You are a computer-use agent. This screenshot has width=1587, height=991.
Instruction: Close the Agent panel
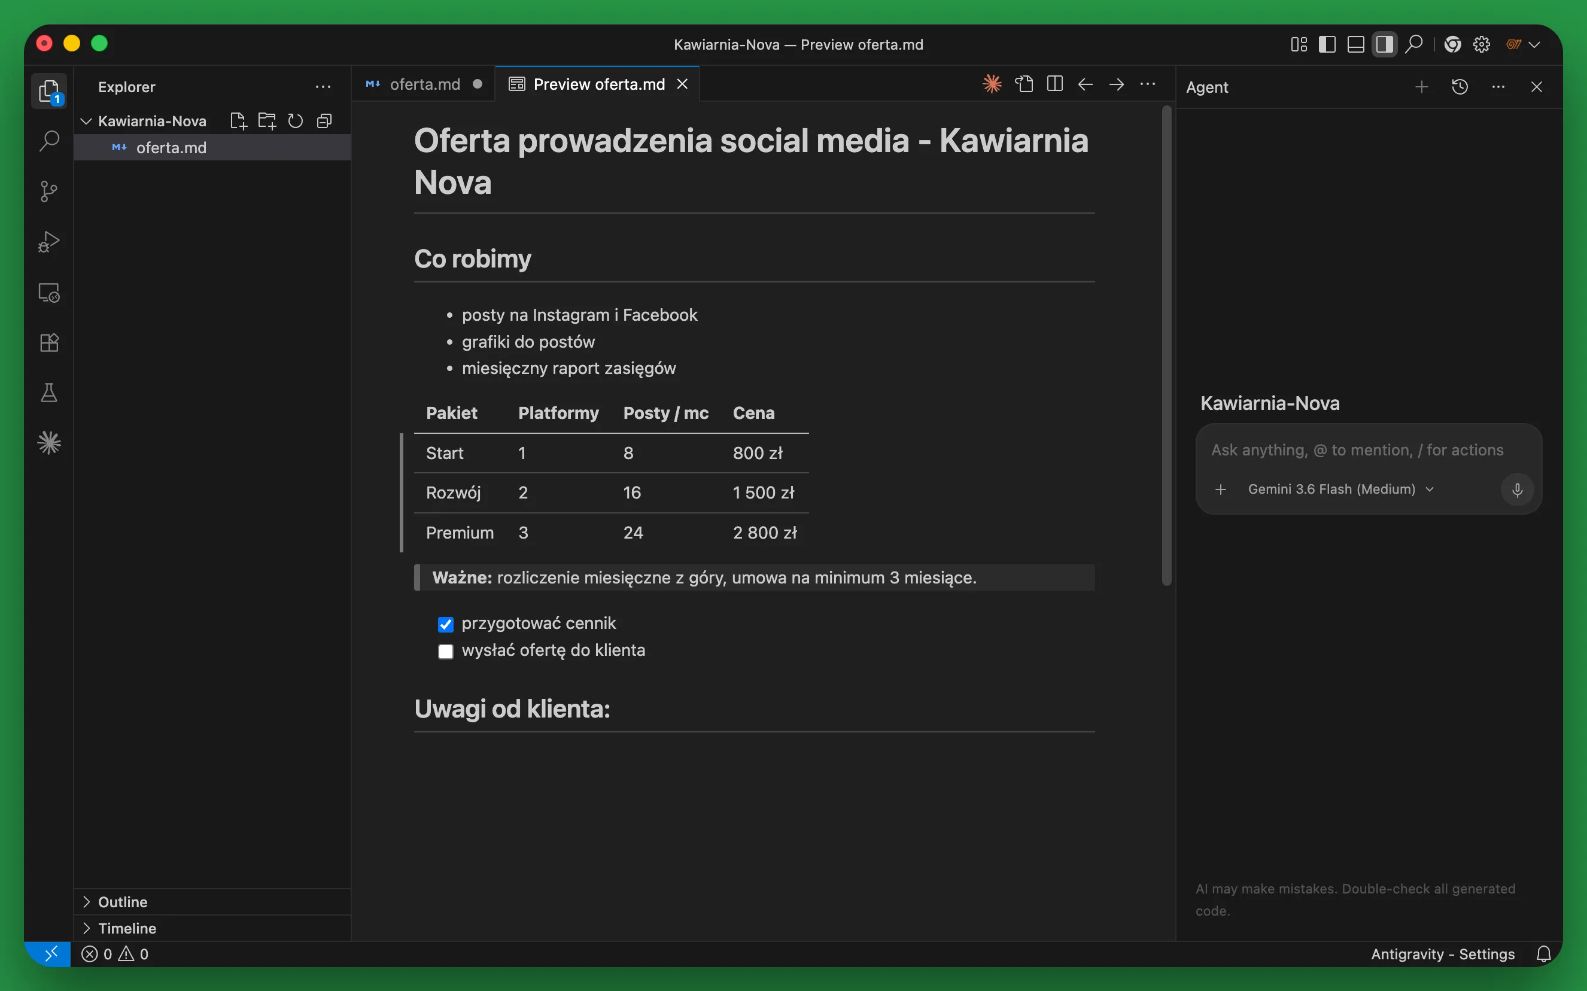pyautogui.click(x=1536, y=87)
